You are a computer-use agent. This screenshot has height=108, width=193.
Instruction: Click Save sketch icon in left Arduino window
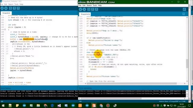coord(18,8)
